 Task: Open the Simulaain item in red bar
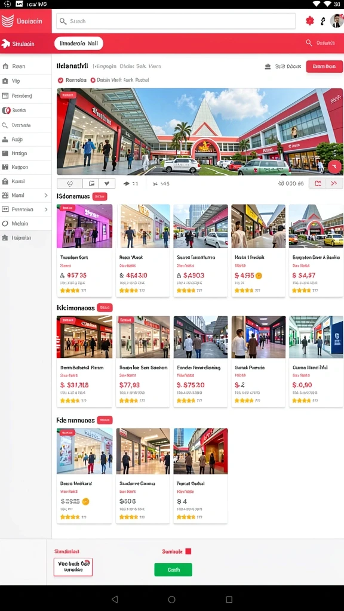(x=19, y=44)
